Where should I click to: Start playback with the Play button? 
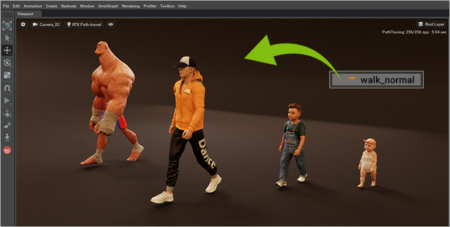tap(7, 100)
